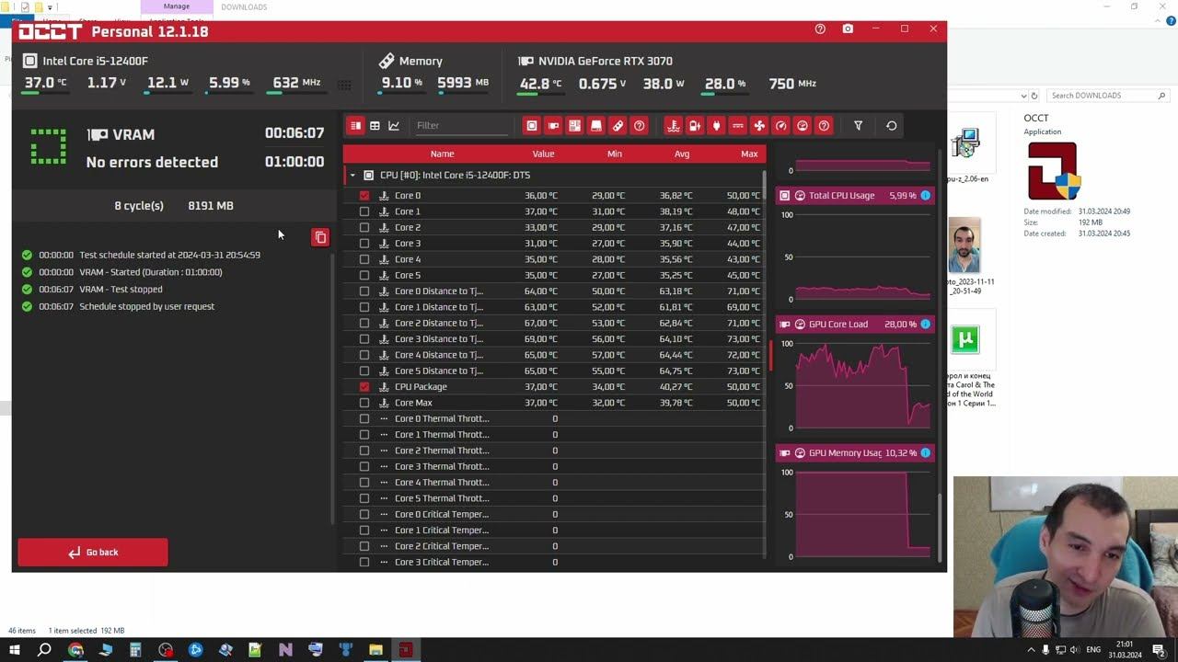Toggle power plug sensors filter icon
Screen dimensions: 1178x662
point(716,126)
